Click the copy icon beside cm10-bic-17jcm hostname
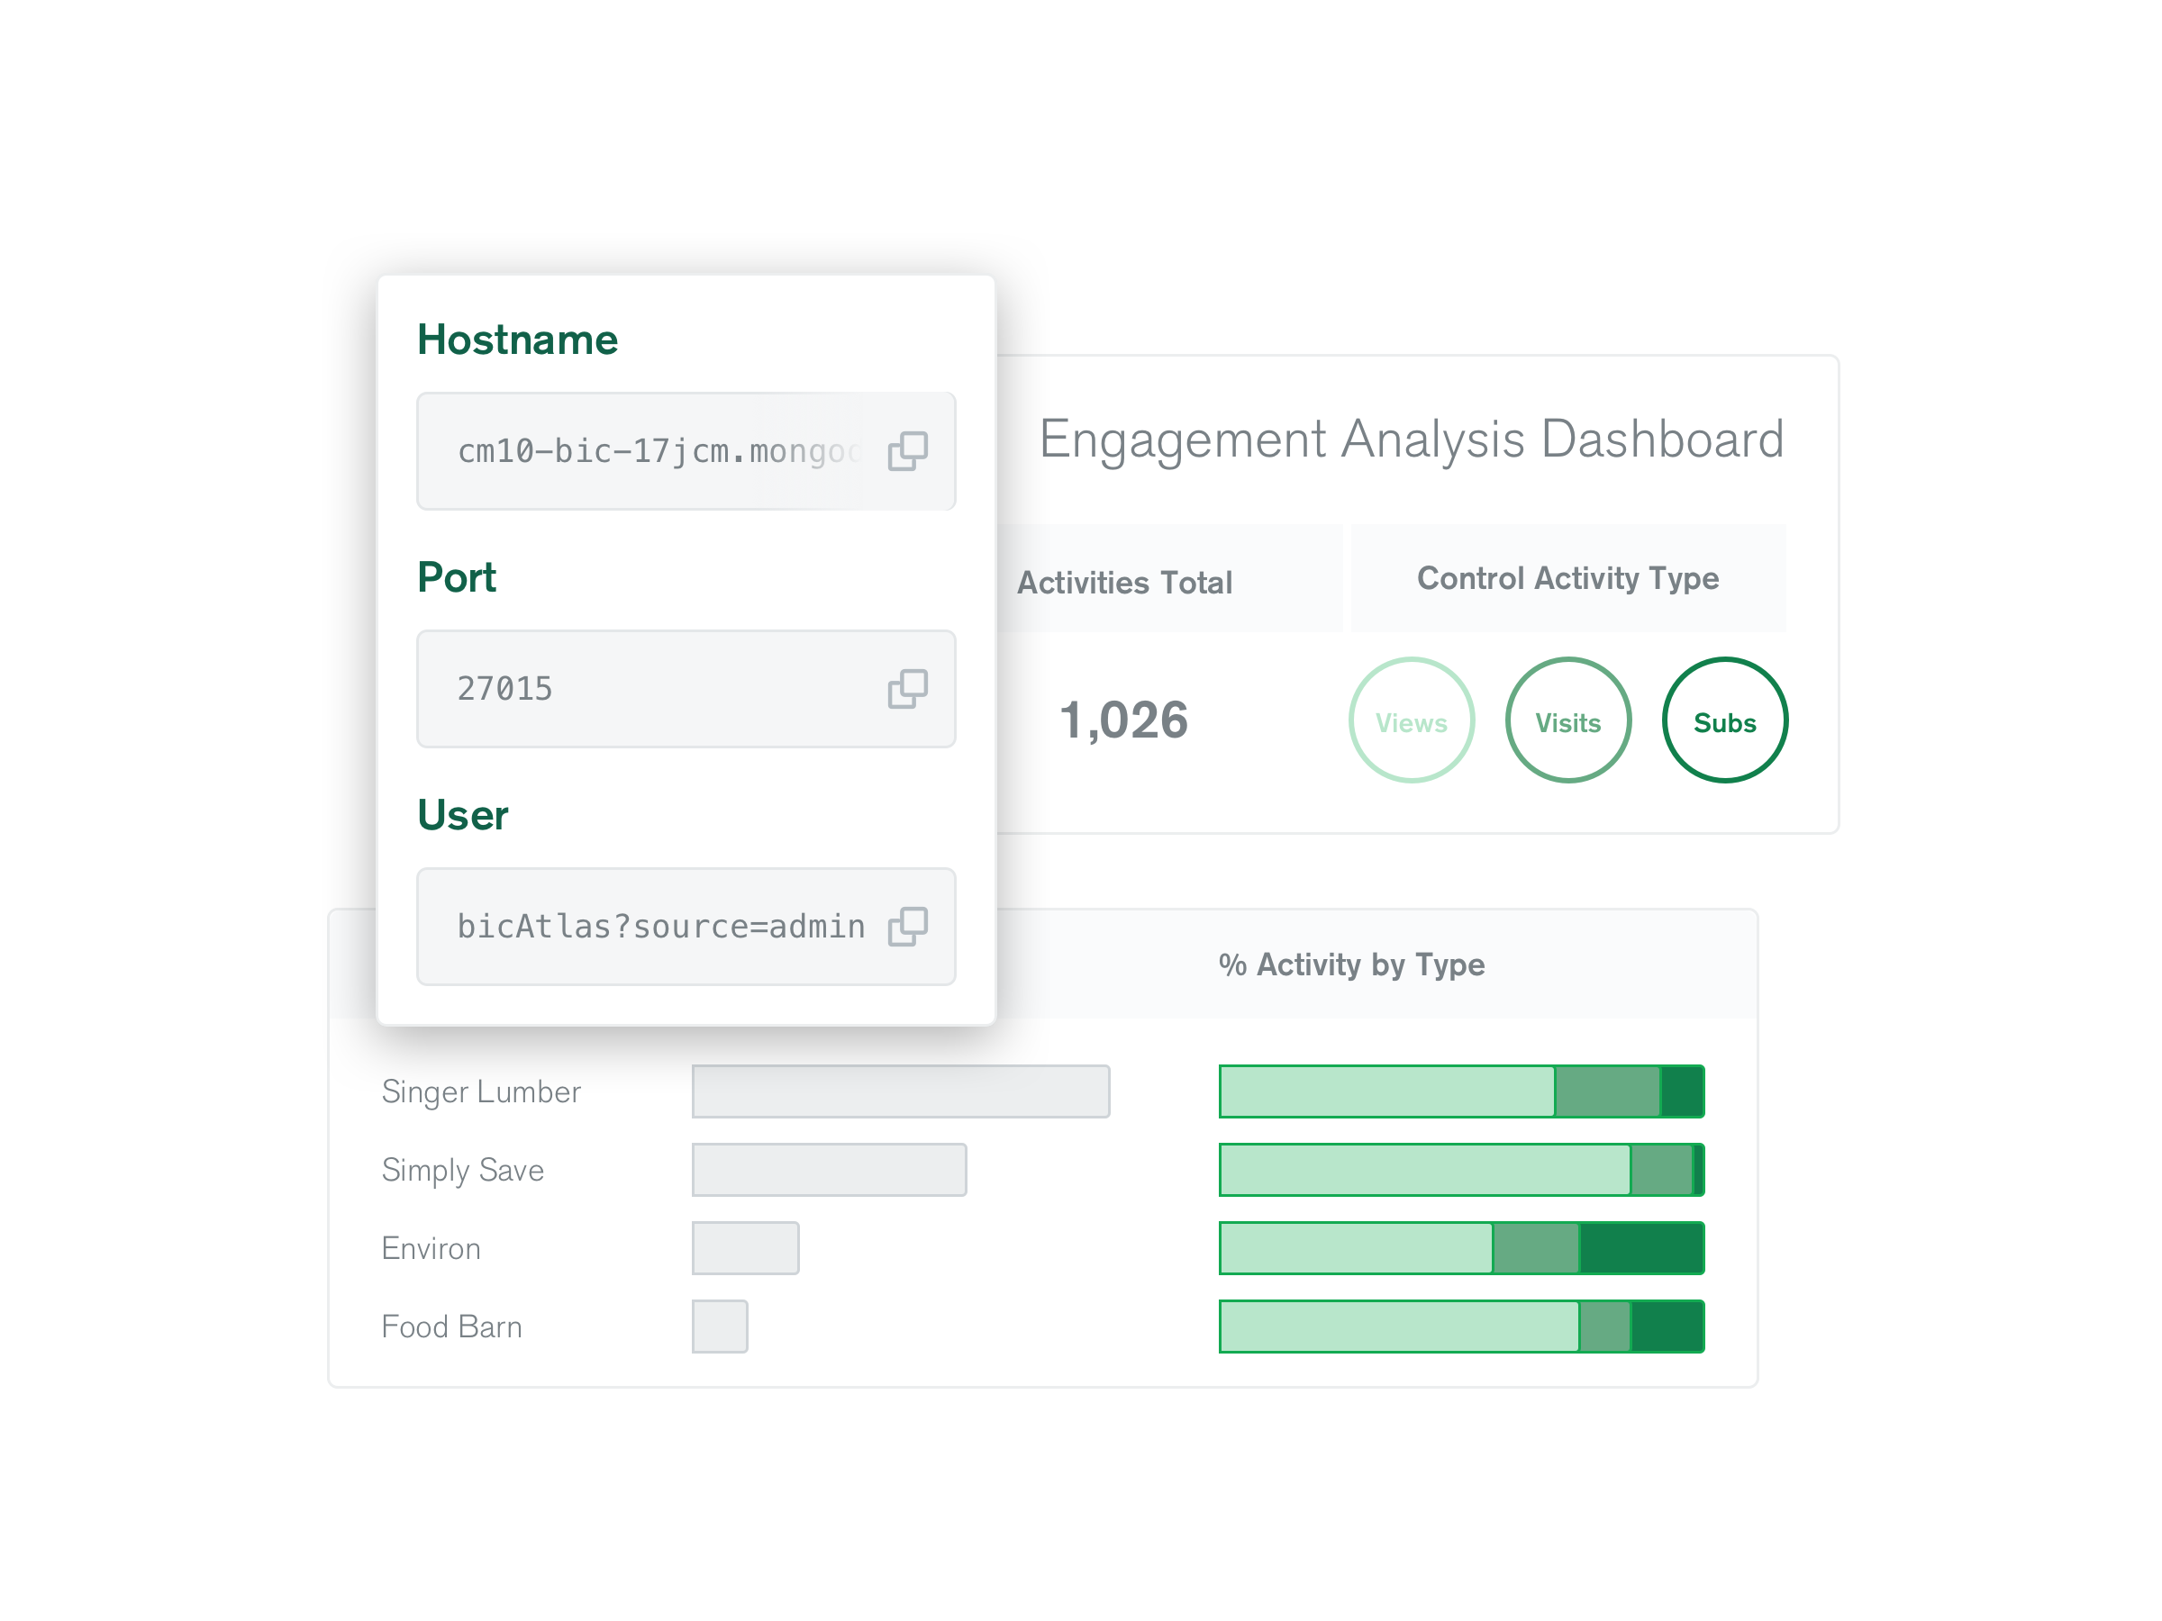The height and width of the screenshot is (1621, 2162). 906,451
